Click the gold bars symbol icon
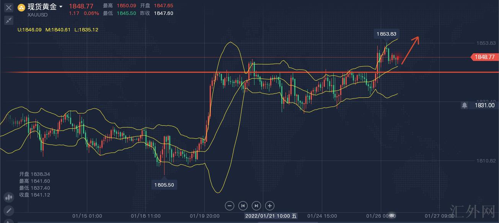The width and height of the screenshot is (499, 223). (x=21, y=7)
